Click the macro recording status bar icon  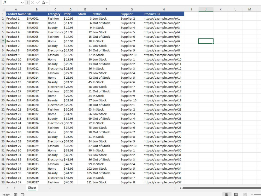[x=16, y=194]
